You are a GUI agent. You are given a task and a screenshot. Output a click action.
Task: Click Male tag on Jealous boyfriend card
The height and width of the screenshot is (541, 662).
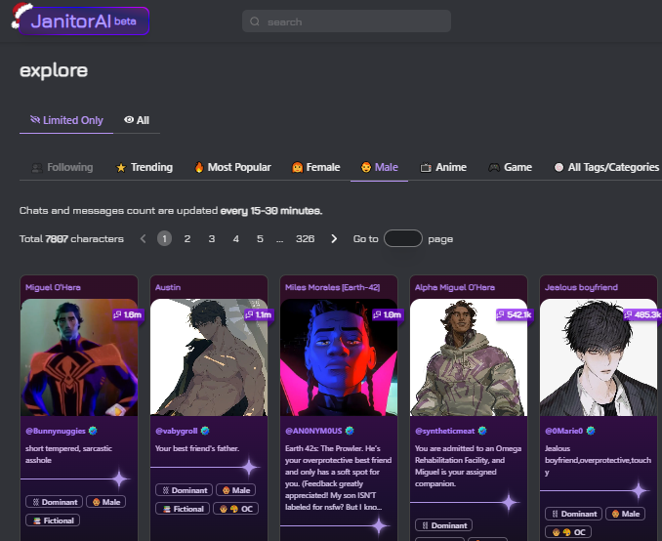coord(626,514)
